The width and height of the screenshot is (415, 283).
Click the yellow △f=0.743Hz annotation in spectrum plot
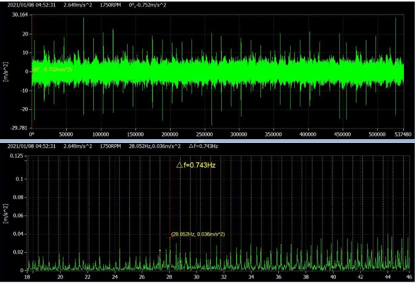point(196,165)
